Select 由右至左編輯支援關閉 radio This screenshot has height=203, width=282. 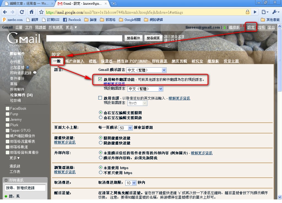coord(101,113)
